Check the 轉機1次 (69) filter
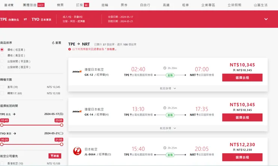The image size is (278, 166). (2, 93)
